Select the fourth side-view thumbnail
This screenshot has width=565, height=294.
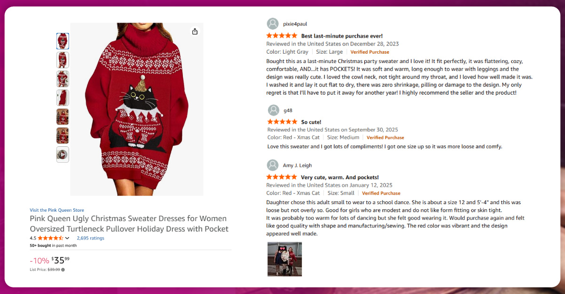click(x=63, y=98)
